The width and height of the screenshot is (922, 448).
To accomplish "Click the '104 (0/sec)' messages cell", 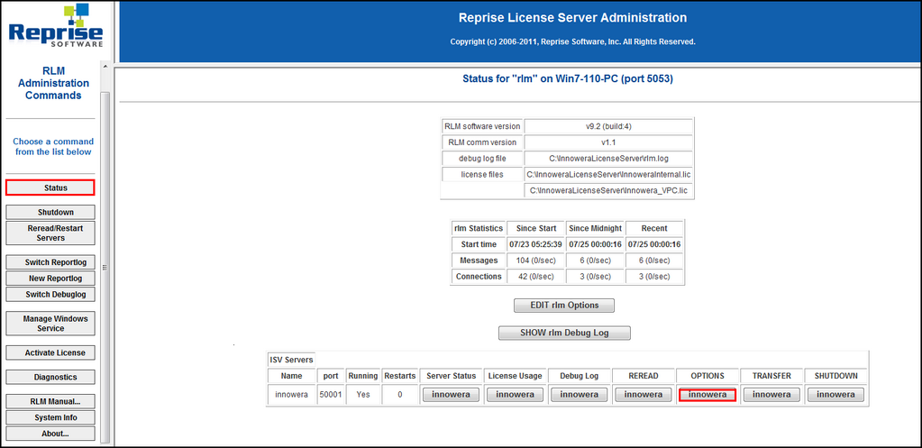I will tap(535, 260).
